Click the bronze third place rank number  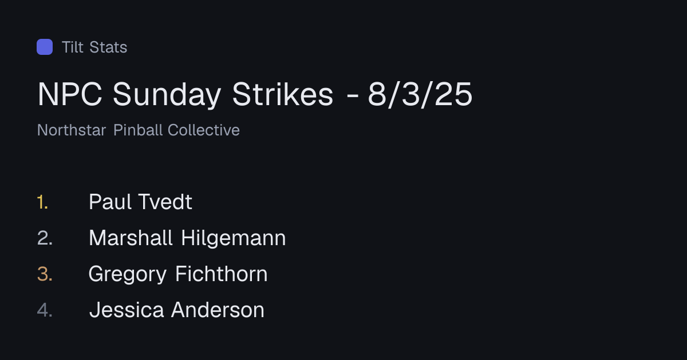tap(45, 274)
